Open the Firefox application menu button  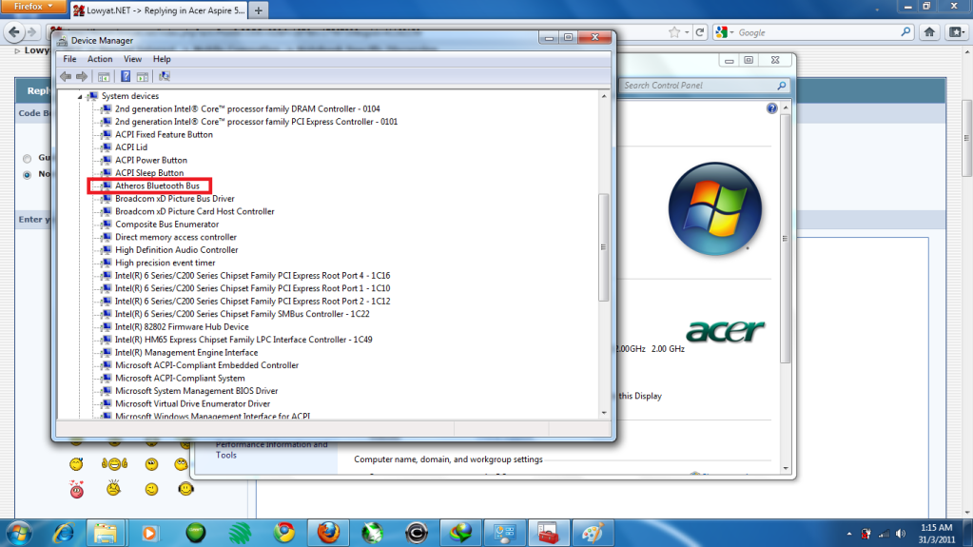[x=33, y=7]
